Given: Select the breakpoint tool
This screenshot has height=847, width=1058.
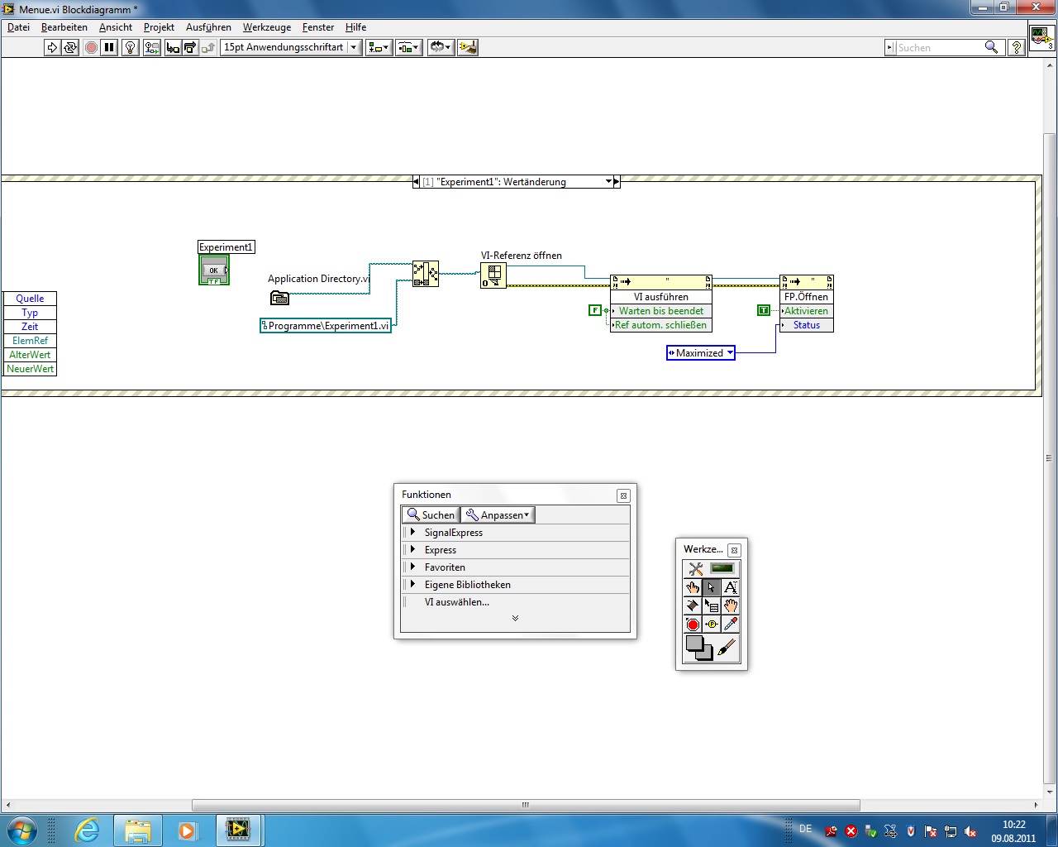Looking at the screenshot, I should [x=693, y=624].
